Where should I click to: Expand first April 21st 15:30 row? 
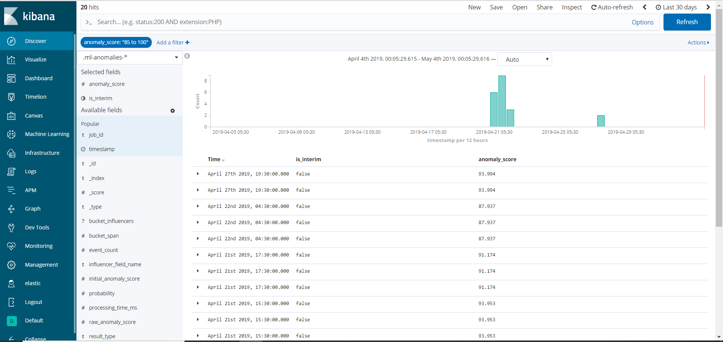point(198,303)
